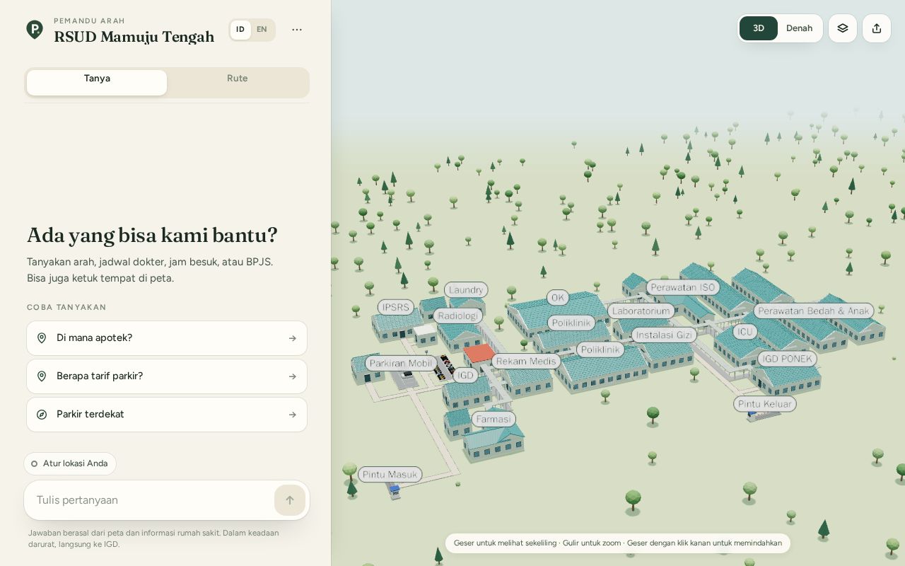
Task: Click Atur lokasi Anda button
Action: 70,464
